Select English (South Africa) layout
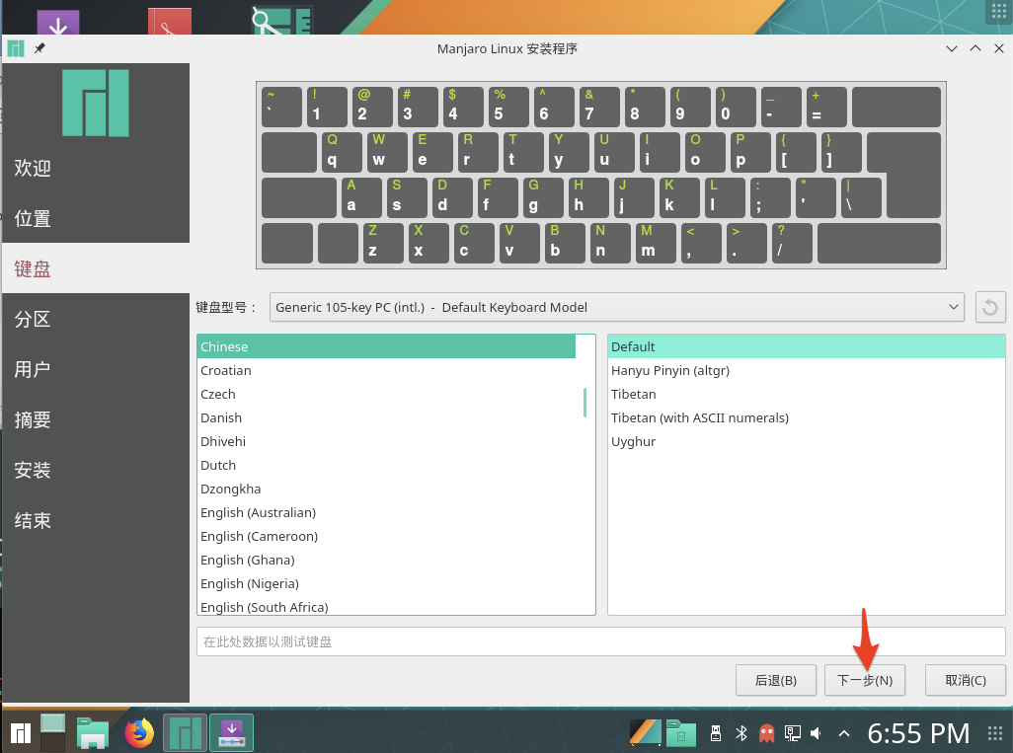The image size is (1013, 753). [386, 606]
